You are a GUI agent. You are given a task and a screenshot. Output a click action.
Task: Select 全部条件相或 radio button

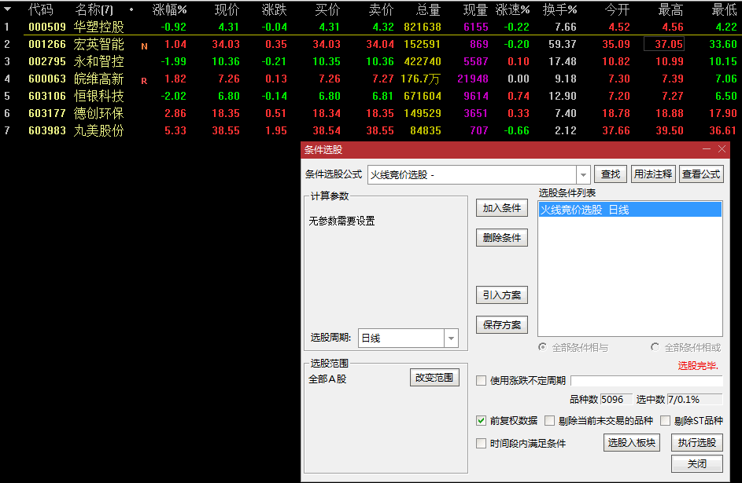coord(655,347)
